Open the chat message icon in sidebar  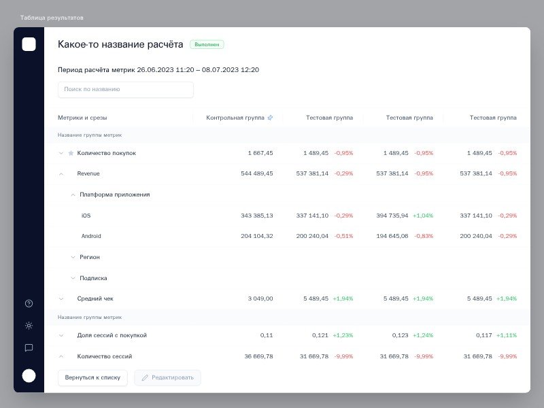[29, 347]
